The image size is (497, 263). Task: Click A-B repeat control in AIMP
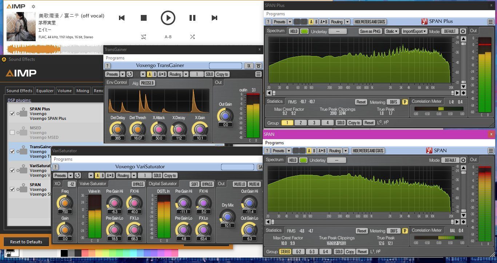(168, 37)
